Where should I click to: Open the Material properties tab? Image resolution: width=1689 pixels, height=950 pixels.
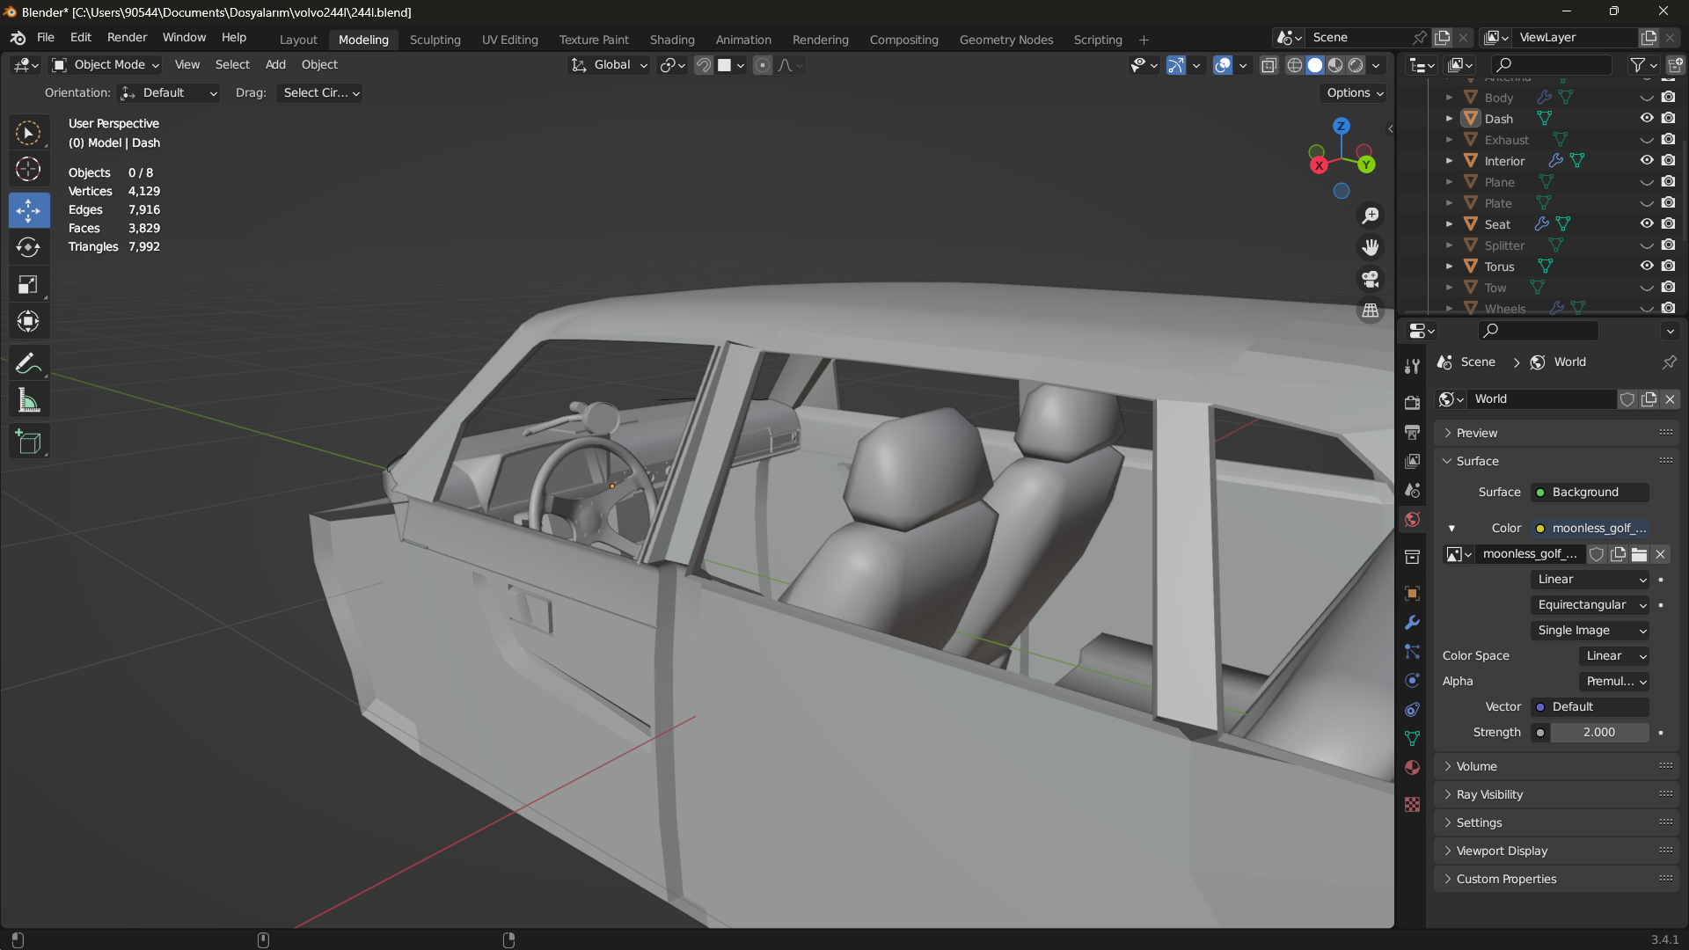pos(1412,768)
